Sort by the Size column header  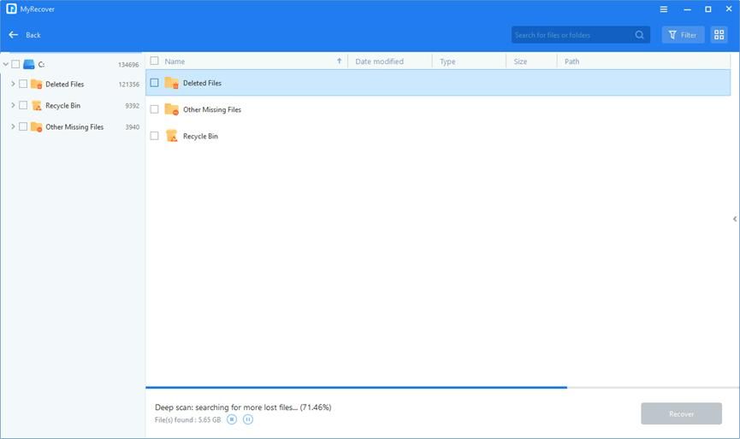[x=520, y=61]
